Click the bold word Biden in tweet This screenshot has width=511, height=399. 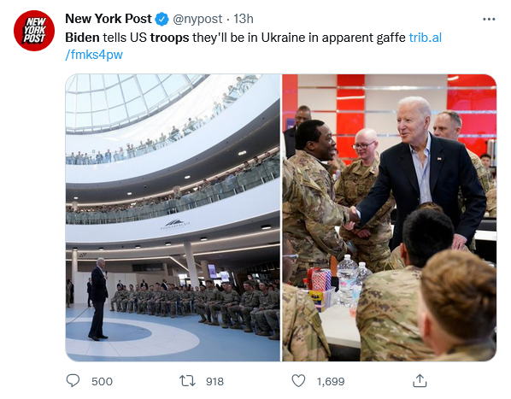[82, 38]
